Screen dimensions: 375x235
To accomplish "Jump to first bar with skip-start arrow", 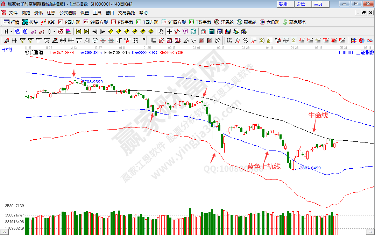I will click(78, 31).
